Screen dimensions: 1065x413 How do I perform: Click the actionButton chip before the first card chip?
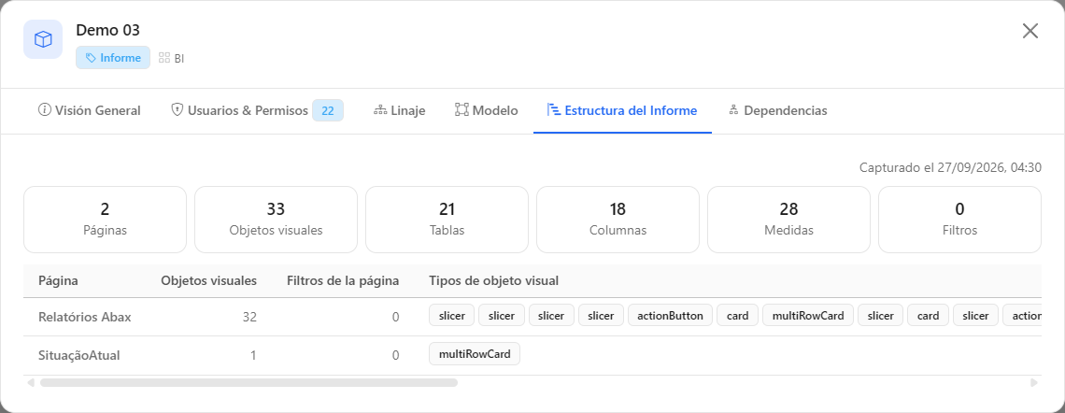(671, 315)
